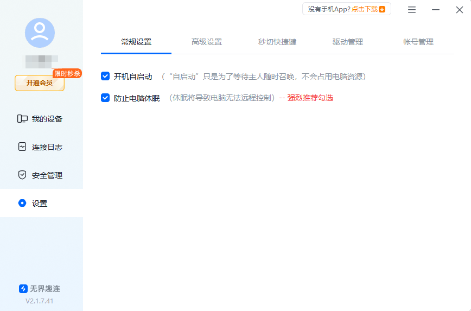The image size is (471, 311).
Task: Click the 我的设备 devices icon
Action: point(22,119)
